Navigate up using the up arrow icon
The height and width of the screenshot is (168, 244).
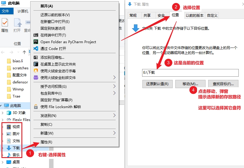point(24,52)
